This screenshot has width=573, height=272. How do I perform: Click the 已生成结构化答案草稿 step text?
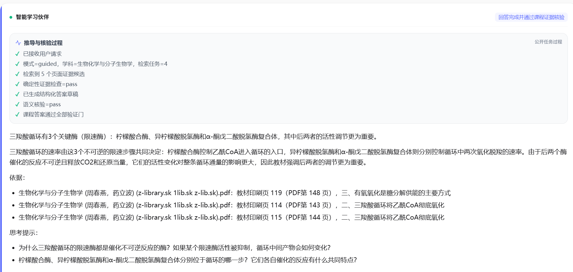tap(51, 94)
